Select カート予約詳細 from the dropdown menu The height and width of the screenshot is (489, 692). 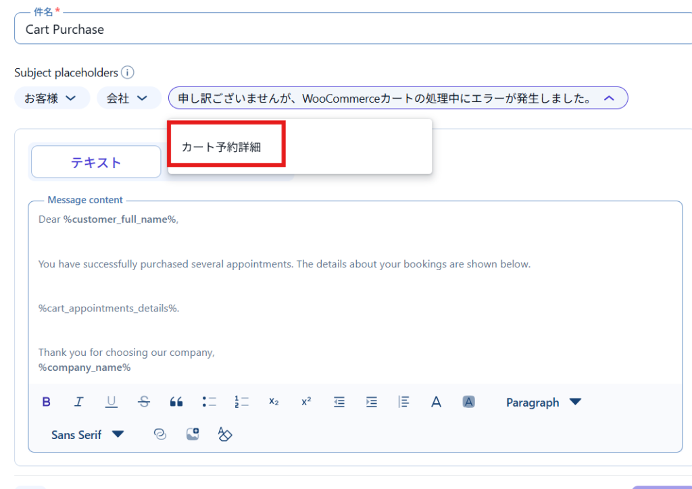coord(221,147)
